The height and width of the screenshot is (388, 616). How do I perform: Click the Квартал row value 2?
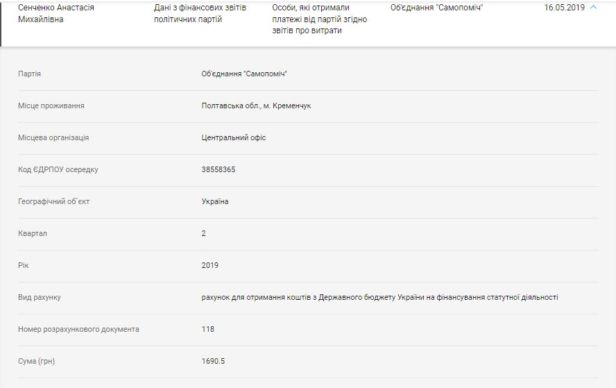(x=203, y=233)
